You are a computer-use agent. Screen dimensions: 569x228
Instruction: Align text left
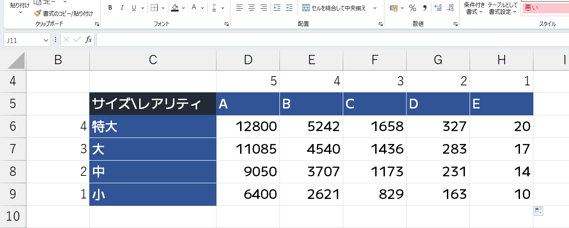point(240,7)
